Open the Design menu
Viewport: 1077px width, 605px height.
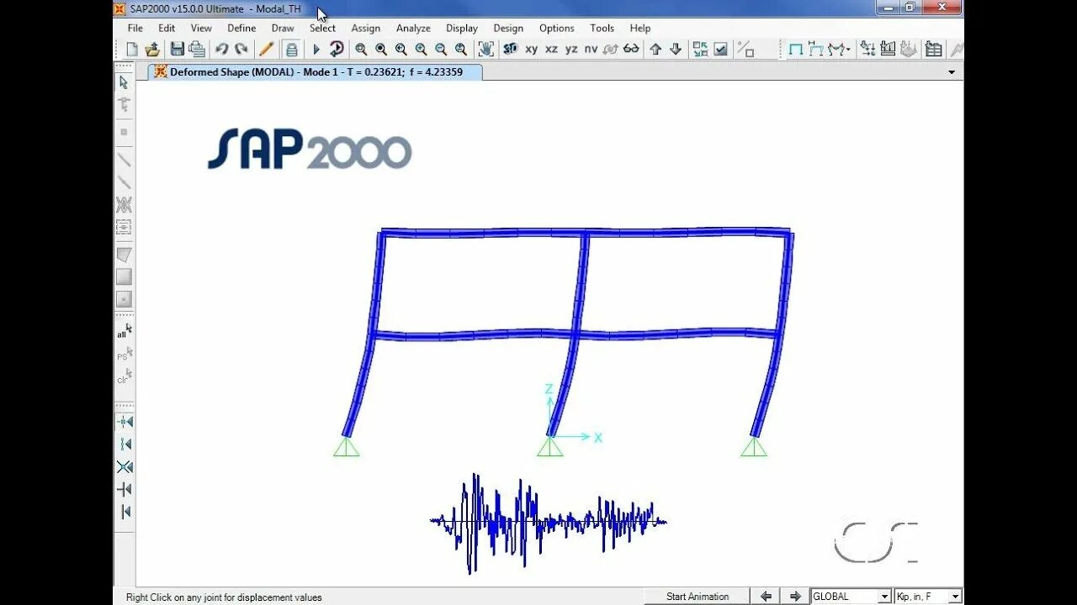click(508, 28)
